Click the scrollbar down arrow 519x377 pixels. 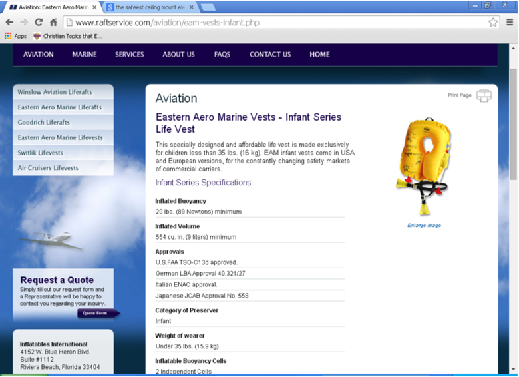point(513,369)
